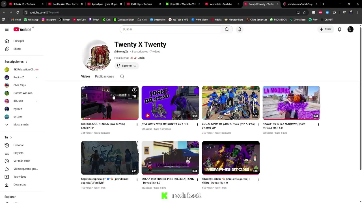Open options for RANDY WEST video
Screen dimensions: 362x203
(x=318, y=124)
